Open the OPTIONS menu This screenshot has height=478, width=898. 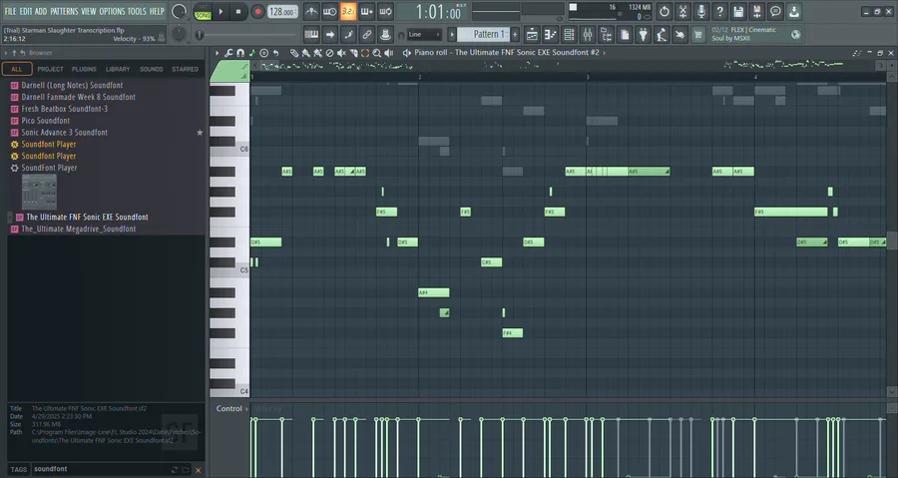[112, 11]
